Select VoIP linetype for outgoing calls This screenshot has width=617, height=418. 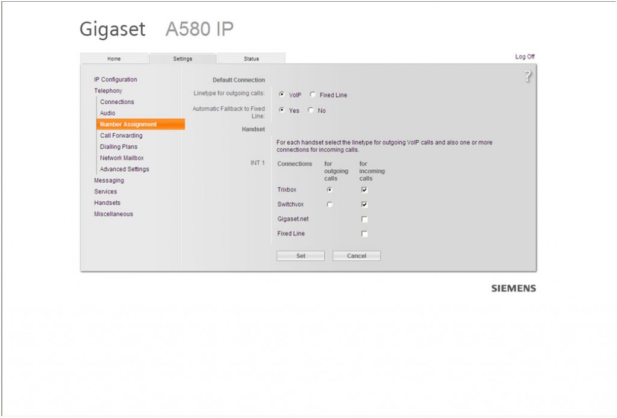pos(282,95)
